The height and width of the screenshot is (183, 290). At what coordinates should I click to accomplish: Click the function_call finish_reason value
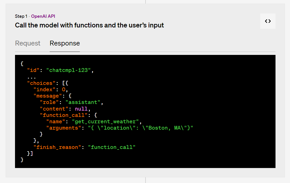coord(112,147)
